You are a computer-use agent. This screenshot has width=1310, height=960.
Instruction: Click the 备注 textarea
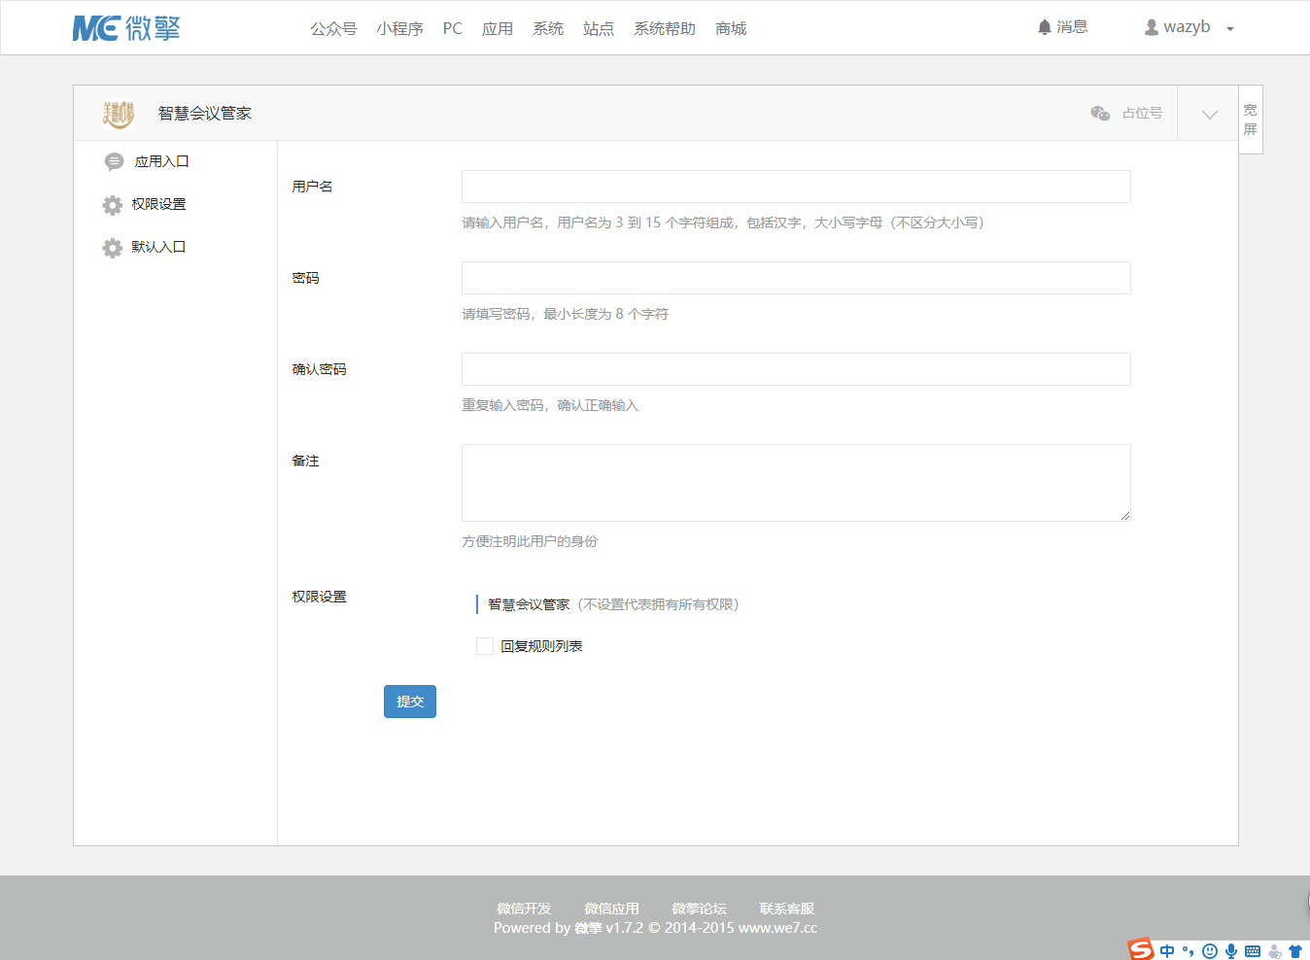796,483
